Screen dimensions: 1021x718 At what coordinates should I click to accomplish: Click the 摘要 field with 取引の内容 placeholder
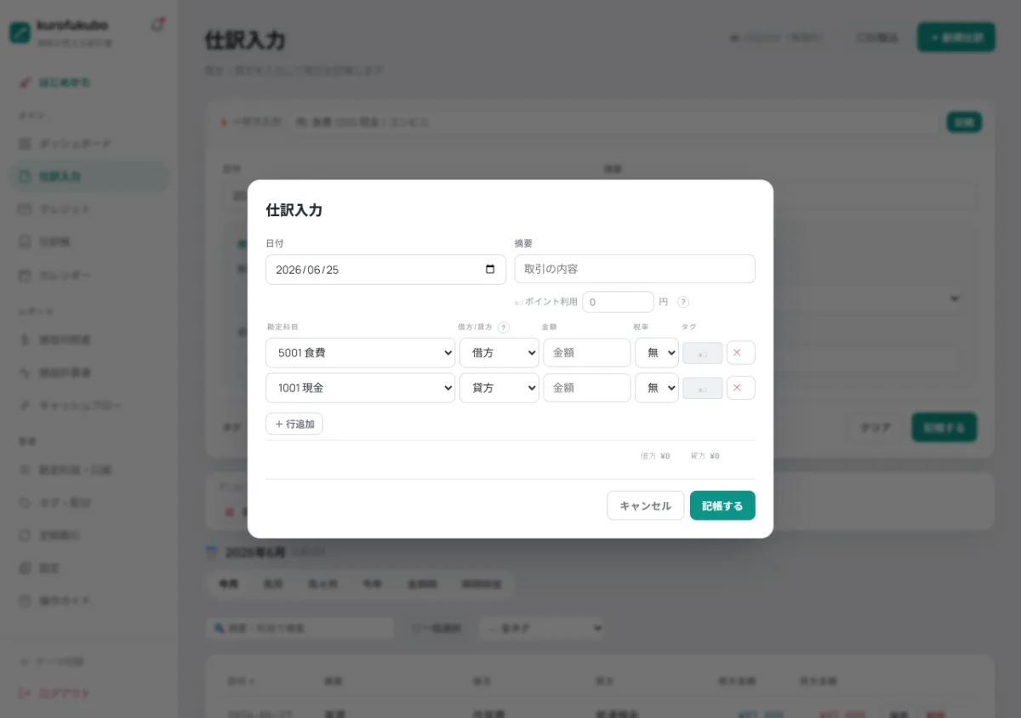coord(635,269)
